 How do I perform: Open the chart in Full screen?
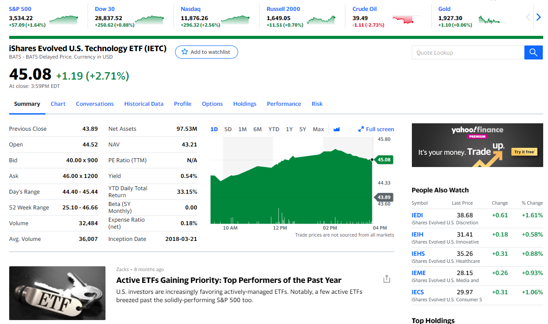point(376,129)
